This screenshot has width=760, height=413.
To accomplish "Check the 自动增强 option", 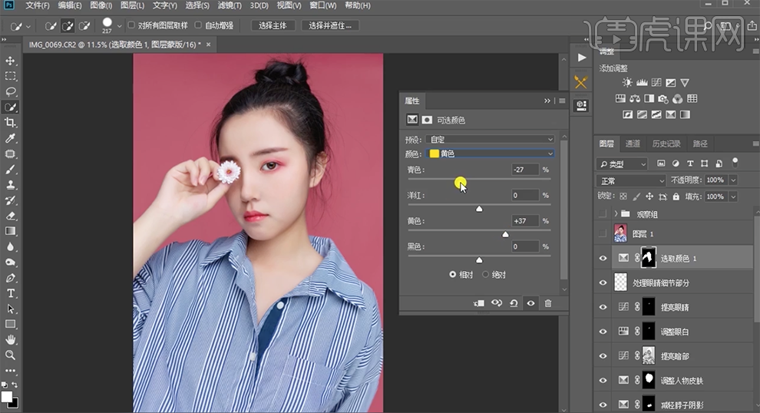I will (199, 25).
